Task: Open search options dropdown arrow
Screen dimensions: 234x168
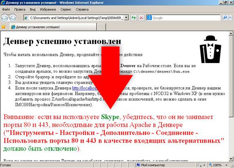Action: pos(230,18)
